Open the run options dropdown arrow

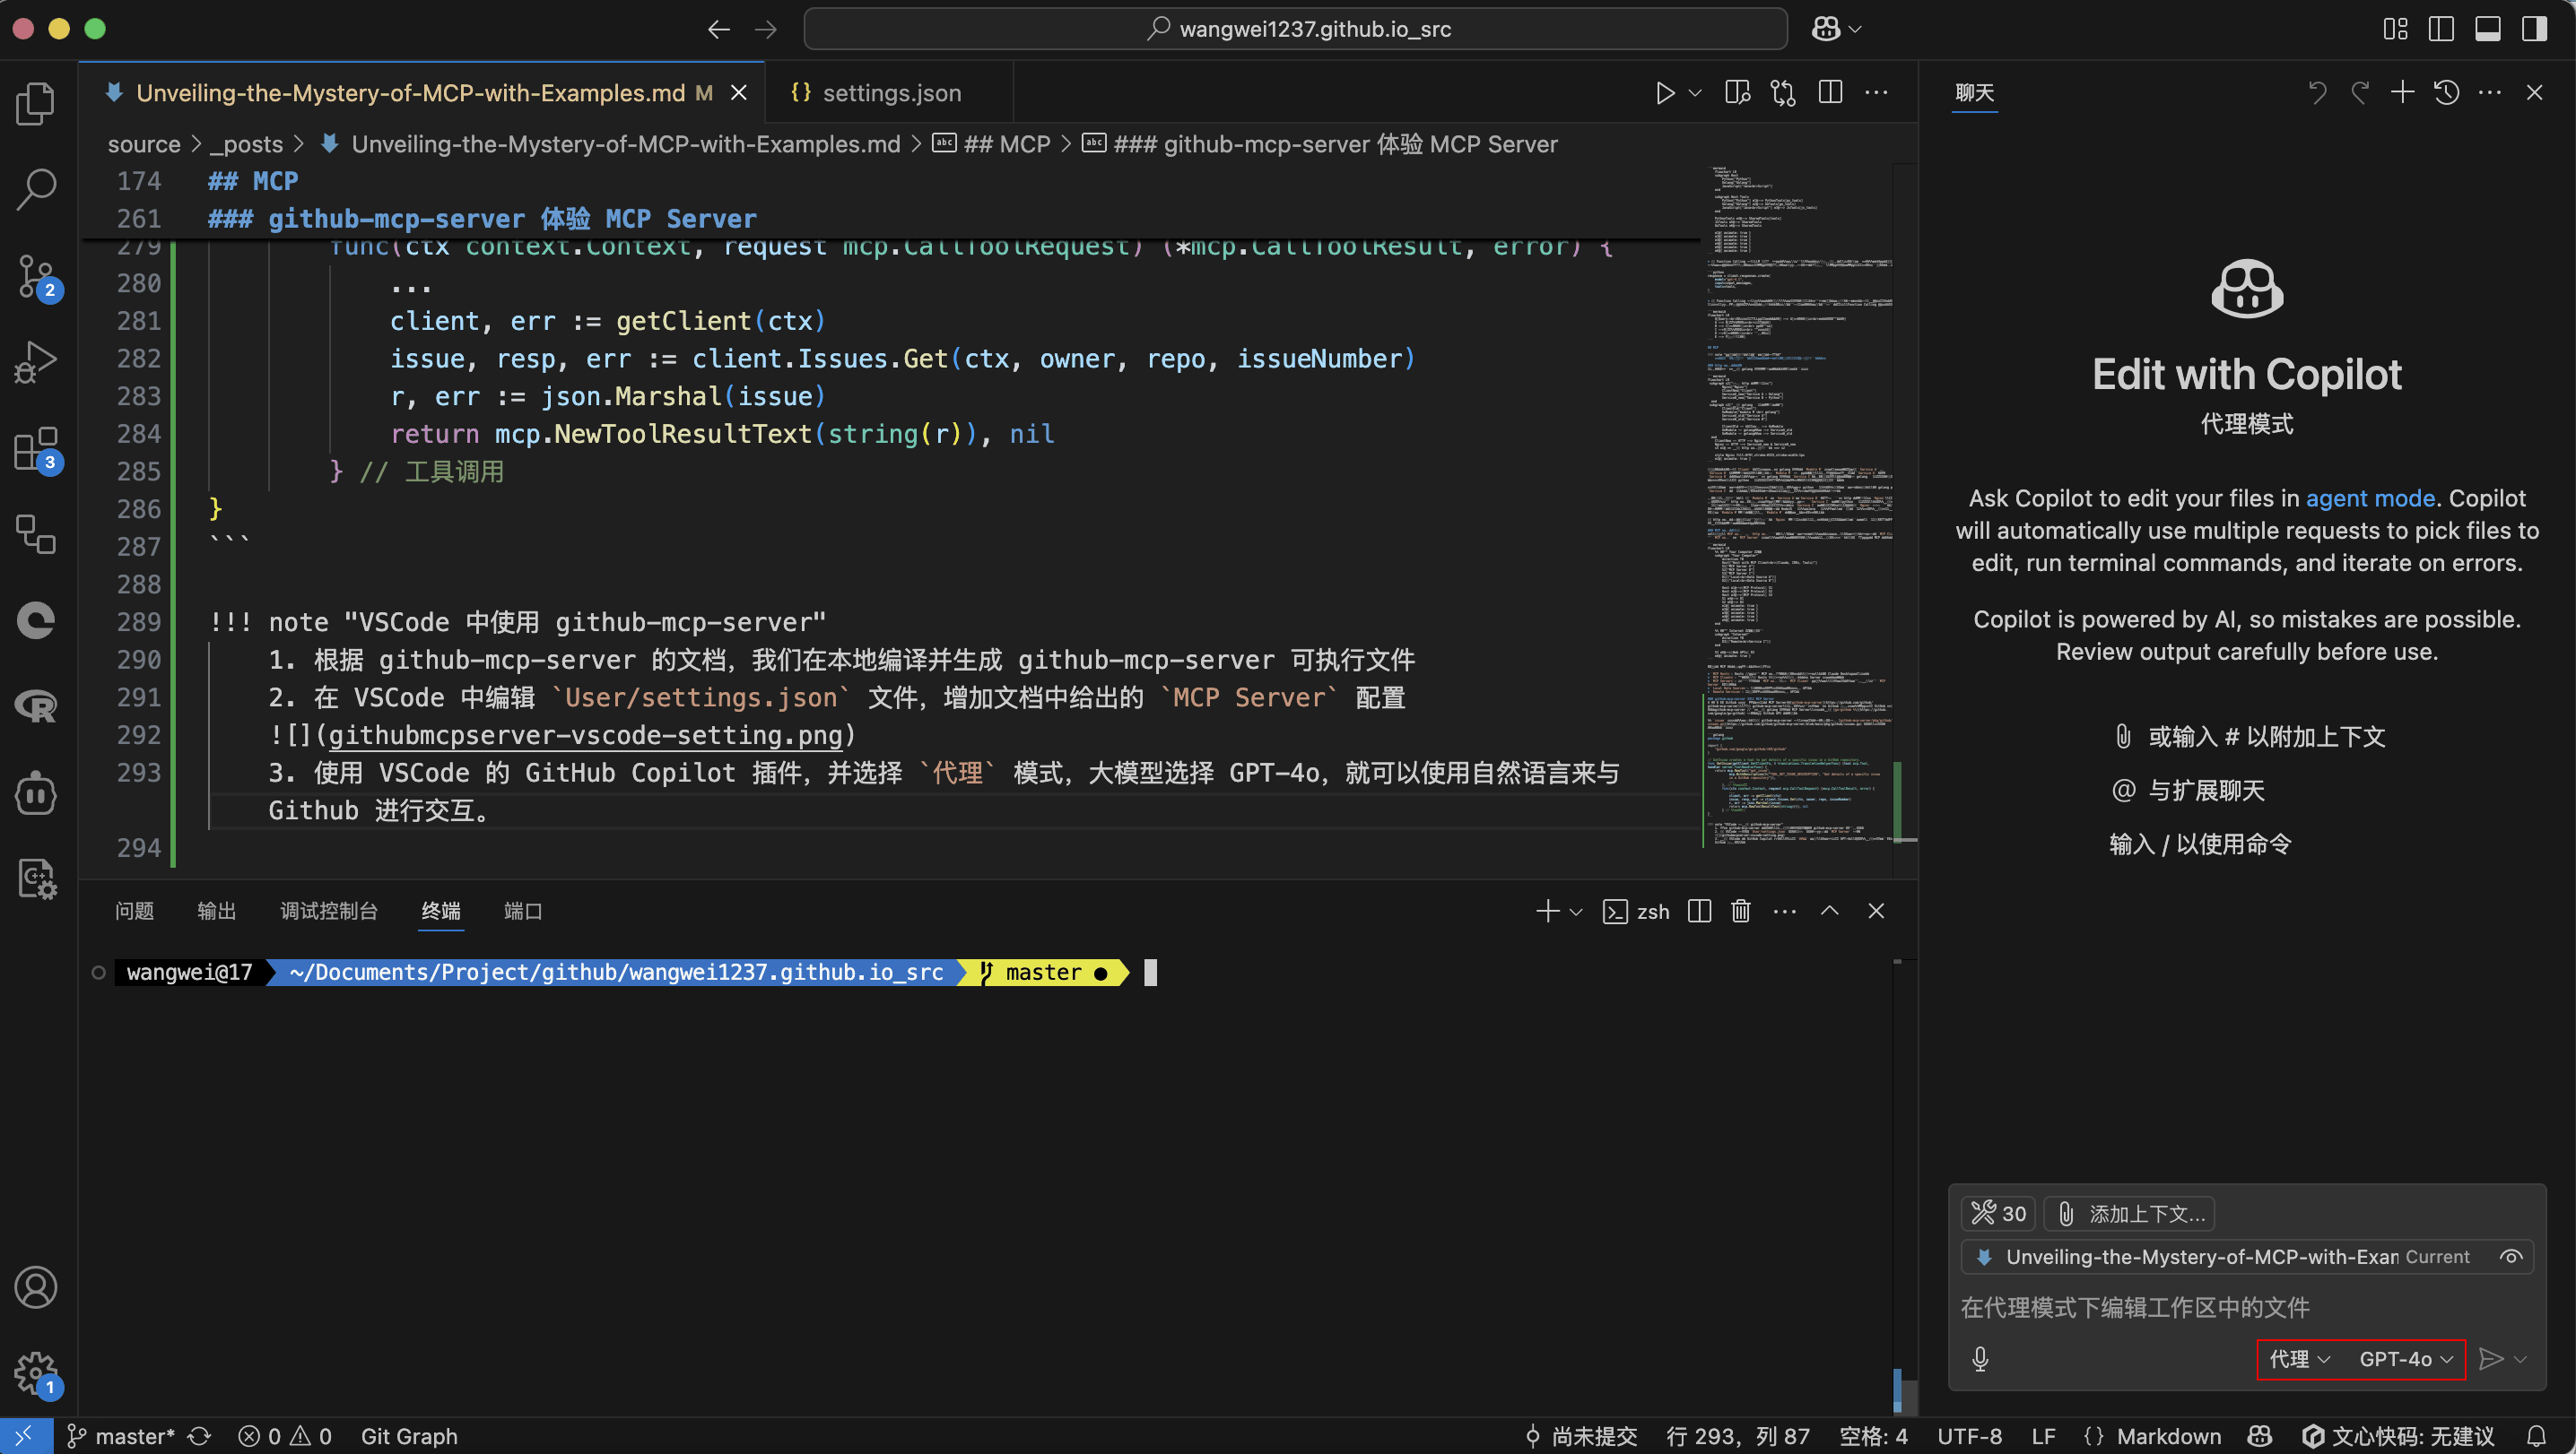point(1695,93)
